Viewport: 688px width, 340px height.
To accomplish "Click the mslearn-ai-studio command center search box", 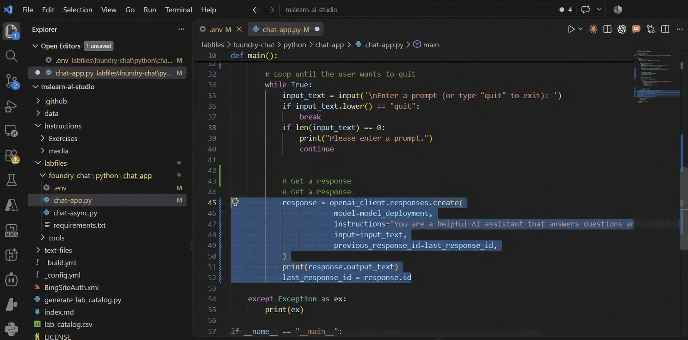I will [417, 10].
